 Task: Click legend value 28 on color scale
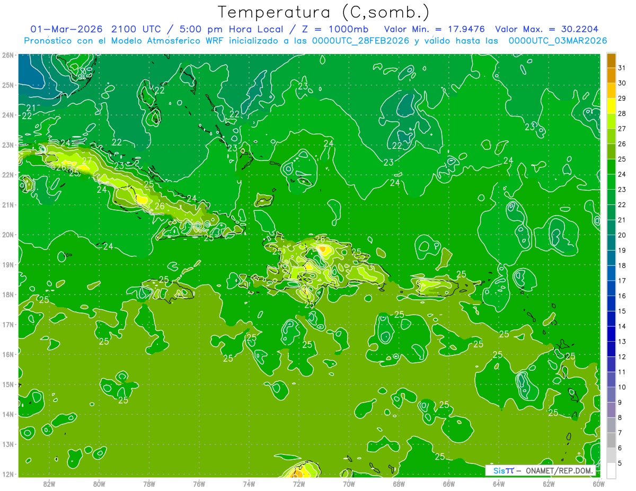pyautogui.click(x=622, y=113)
